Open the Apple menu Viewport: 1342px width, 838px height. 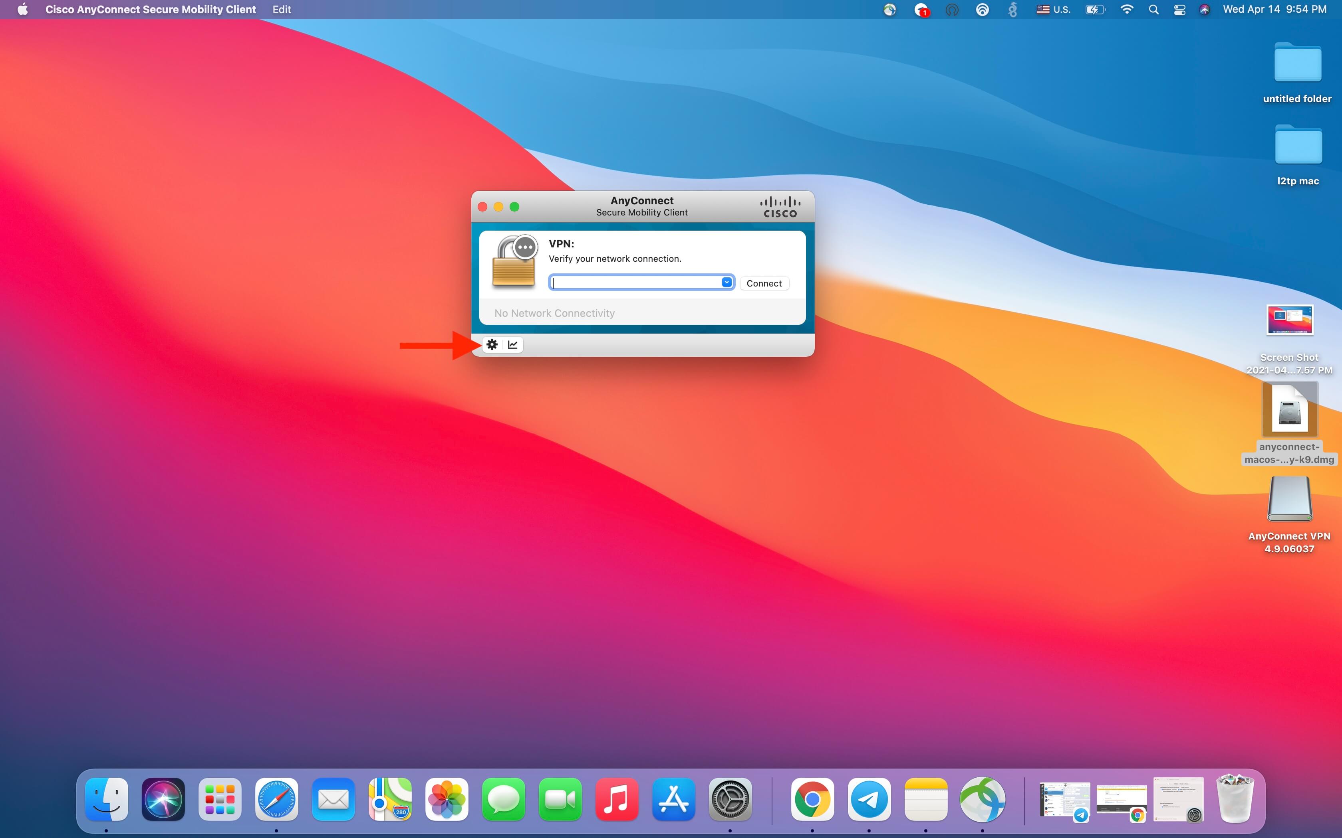point(22,10)
